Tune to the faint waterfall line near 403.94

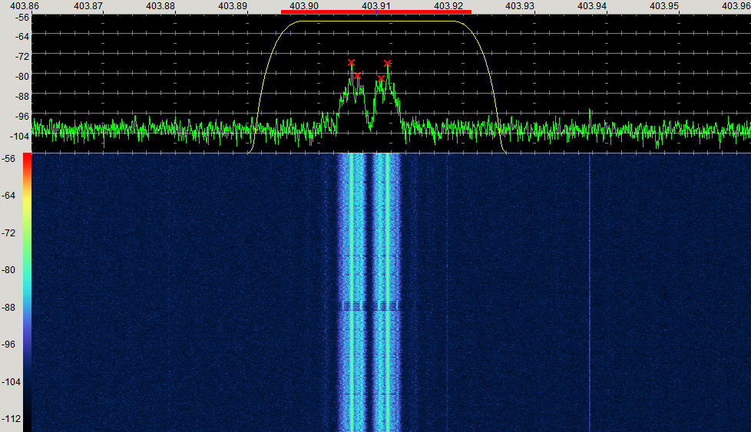[x=590, y=292]
